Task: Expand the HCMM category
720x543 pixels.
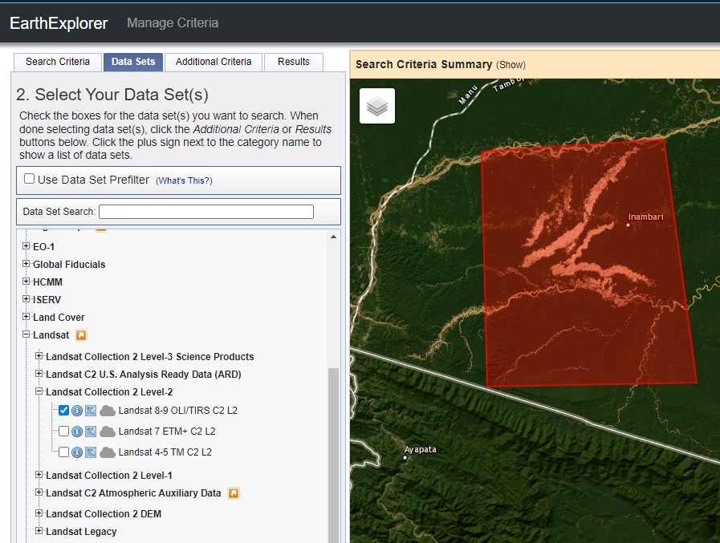Action: [26, 282]
